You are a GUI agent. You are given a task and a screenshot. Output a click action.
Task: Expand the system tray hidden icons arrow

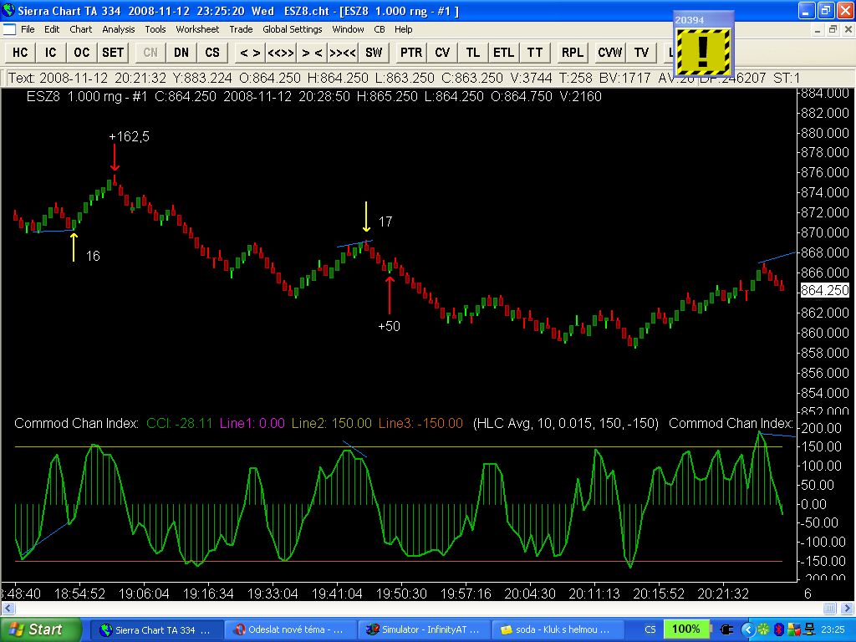pyautogui.click(x=748, y=629)
